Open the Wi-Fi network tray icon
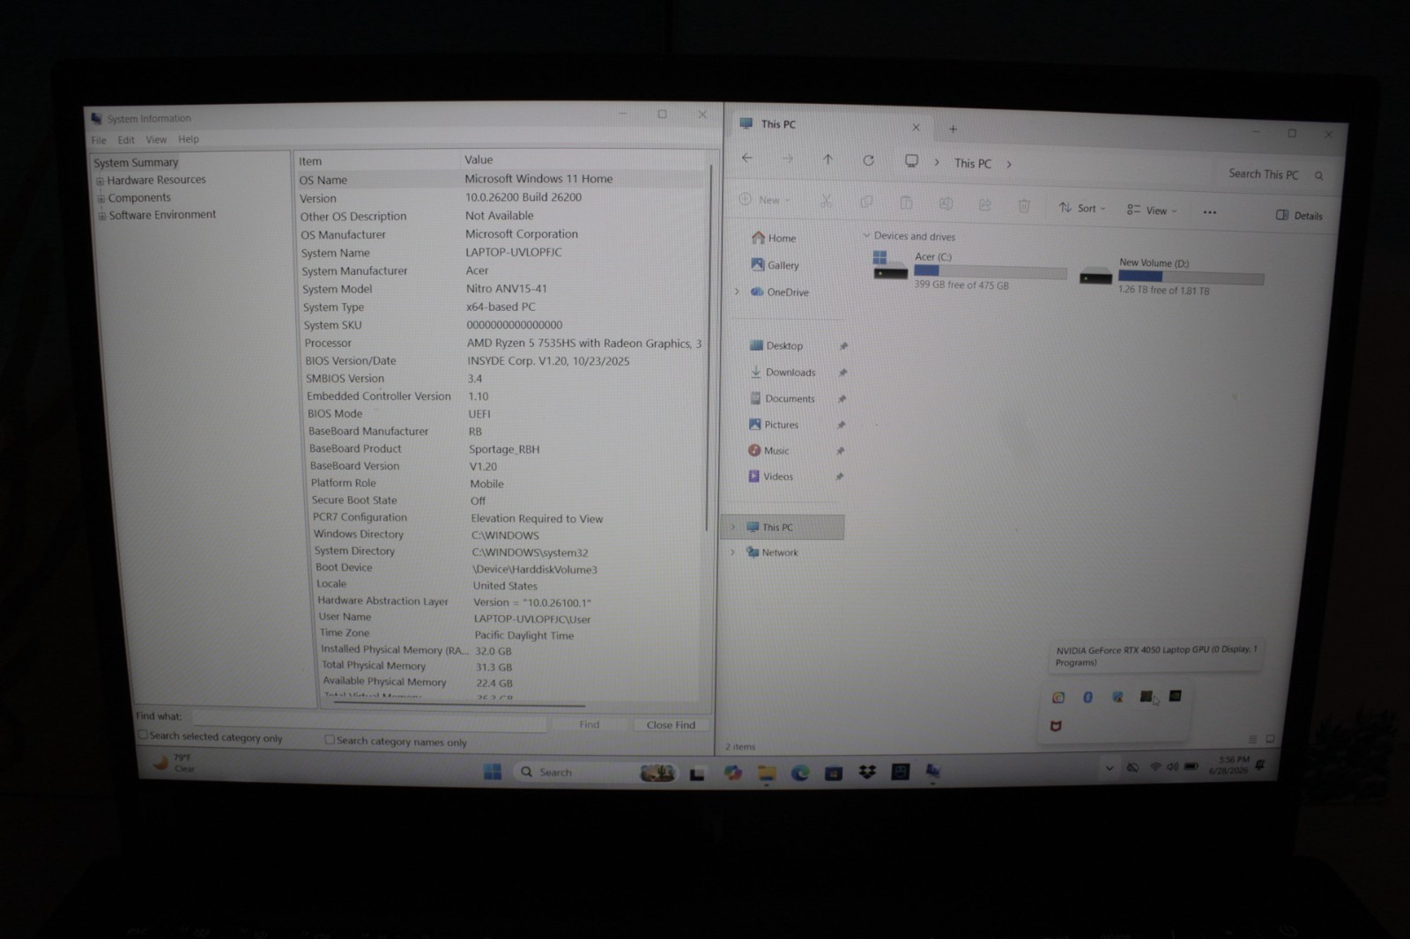 (1155, 767)
